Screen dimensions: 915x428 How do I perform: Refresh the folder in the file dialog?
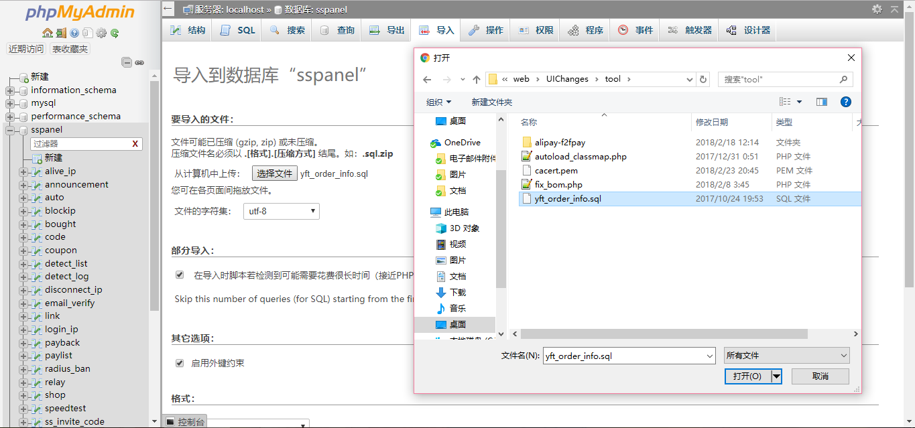coord(703,79)
